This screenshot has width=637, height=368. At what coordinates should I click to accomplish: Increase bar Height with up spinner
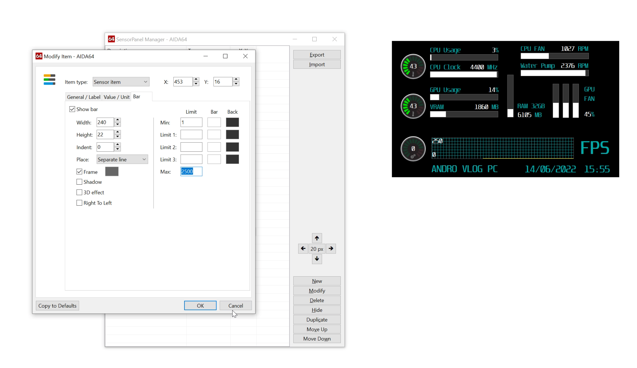tap(118, 132)
